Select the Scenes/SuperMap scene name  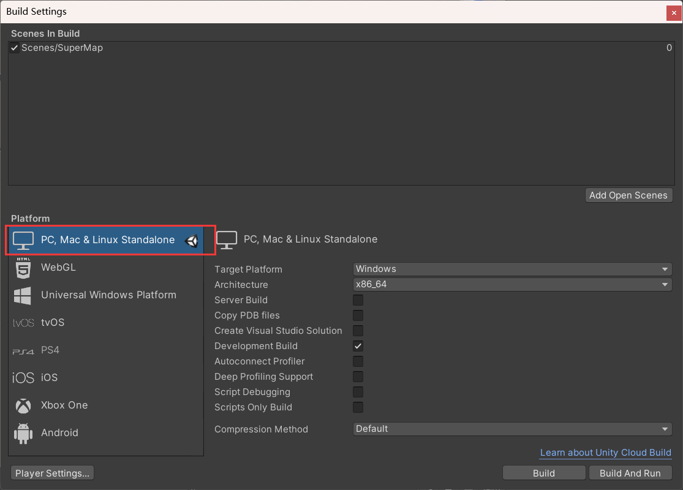click(x=62, y=48)
